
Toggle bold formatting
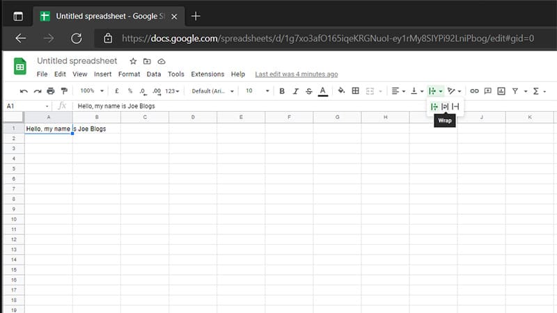282,91
